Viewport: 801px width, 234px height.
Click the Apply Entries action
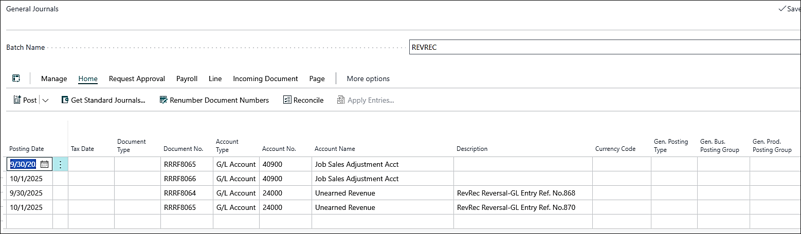pos(366,100)
